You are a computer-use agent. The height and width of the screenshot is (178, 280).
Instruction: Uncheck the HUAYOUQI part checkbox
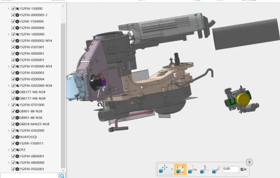point(13,137)
